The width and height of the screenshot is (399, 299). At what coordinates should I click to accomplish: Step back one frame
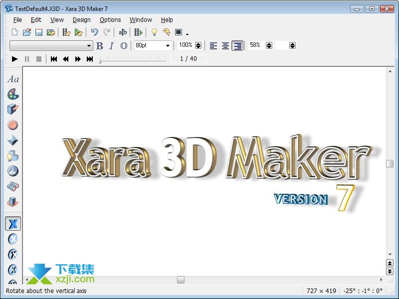pyautogui.click(x=66, y=59)
